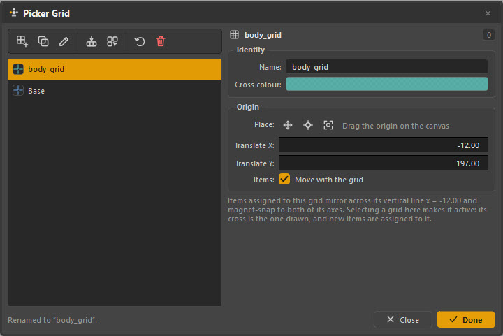Screen dimensions: 503x336
Task: Focus the Name field containing body_grid
Action: tap(387, 67)
